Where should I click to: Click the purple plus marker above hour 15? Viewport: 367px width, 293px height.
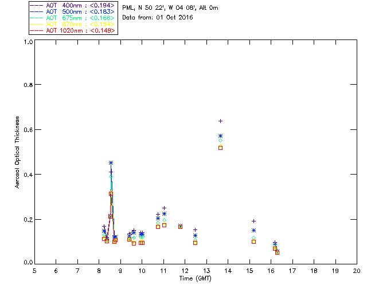tap(253, 221)
